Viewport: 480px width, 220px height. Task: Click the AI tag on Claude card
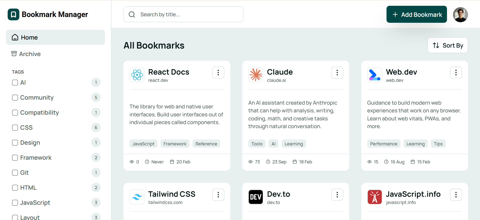pyautogui.click(x=273, y=144)
